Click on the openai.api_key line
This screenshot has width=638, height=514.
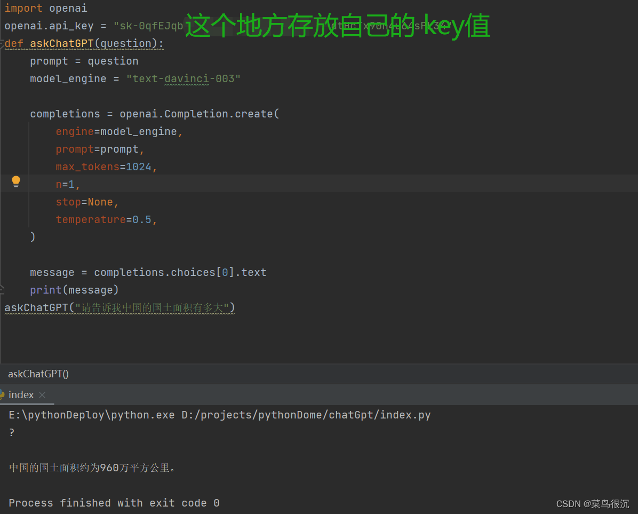click(x=93, y=26)
